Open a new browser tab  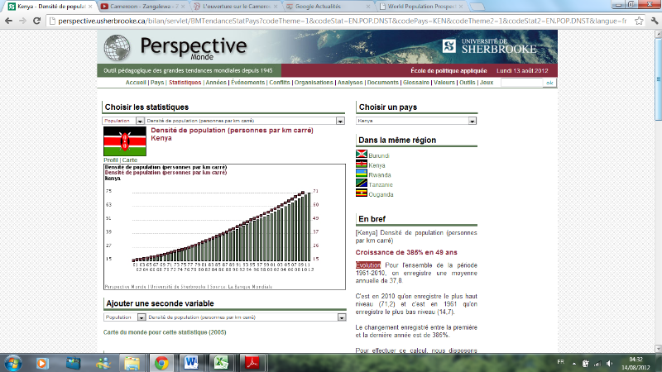click(477, 7)
